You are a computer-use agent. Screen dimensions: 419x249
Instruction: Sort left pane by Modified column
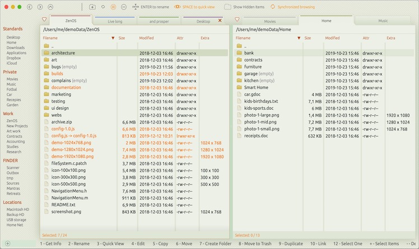[x=146, y=38]
